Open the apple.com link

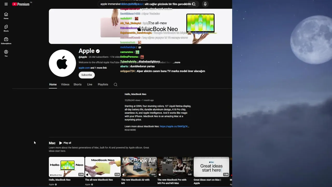click(84, 68)
